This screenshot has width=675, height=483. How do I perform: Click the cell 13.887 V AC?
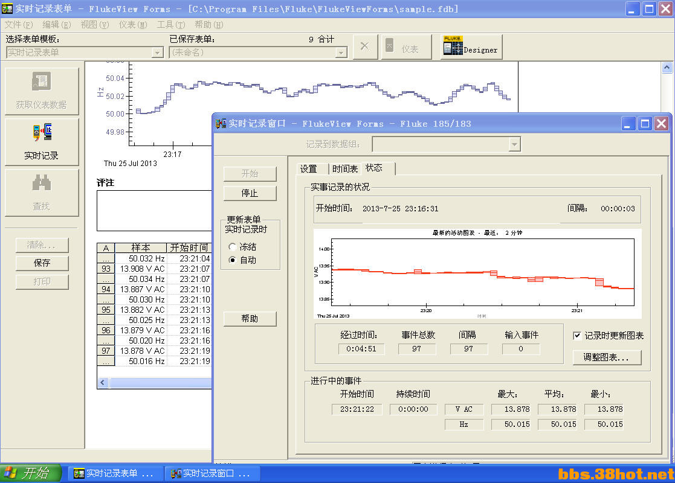(141, 289)
